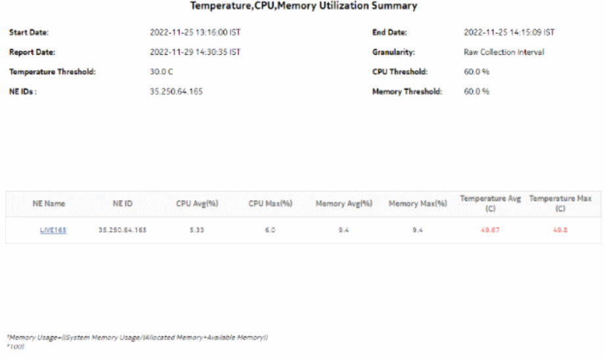The width and height of the screenshot is (605, 359).
Task: Click the Report Date value 14:30:35 IST
Action: [194, 52]
